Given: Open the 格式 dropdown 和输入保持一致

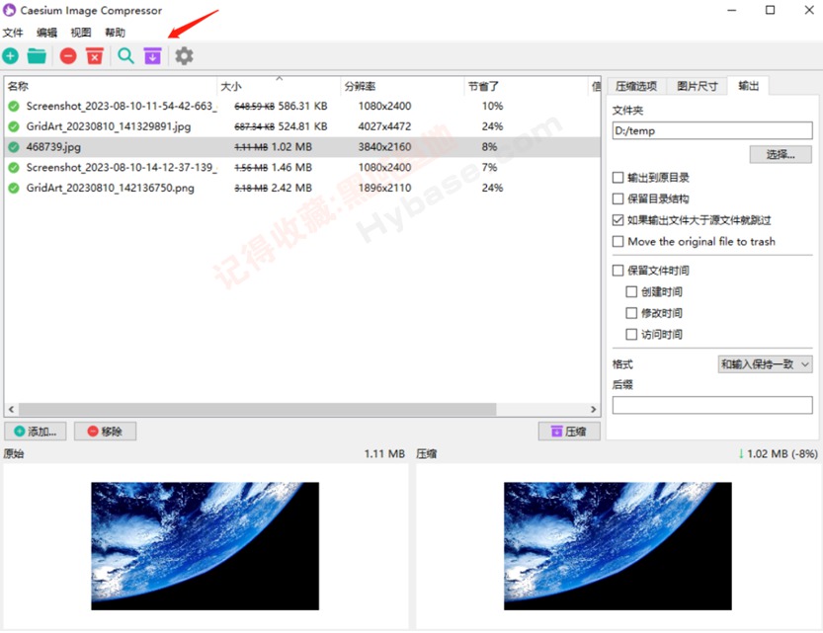Looking at the screenshot, I should (765, 364).
